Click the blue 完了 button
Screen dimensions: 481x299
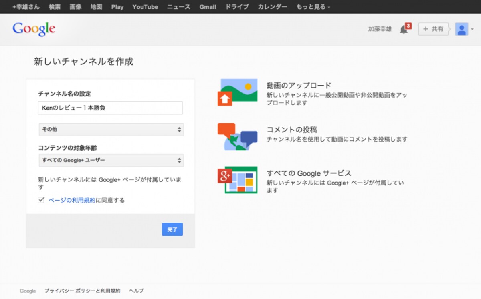pyautogui.click(x=172, y=229)
